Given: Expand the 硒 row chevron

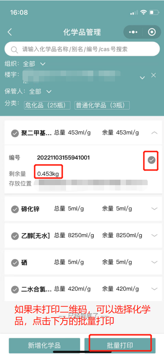Looking at the screenshot, I should pyautogui.click(x=155, y=262).
